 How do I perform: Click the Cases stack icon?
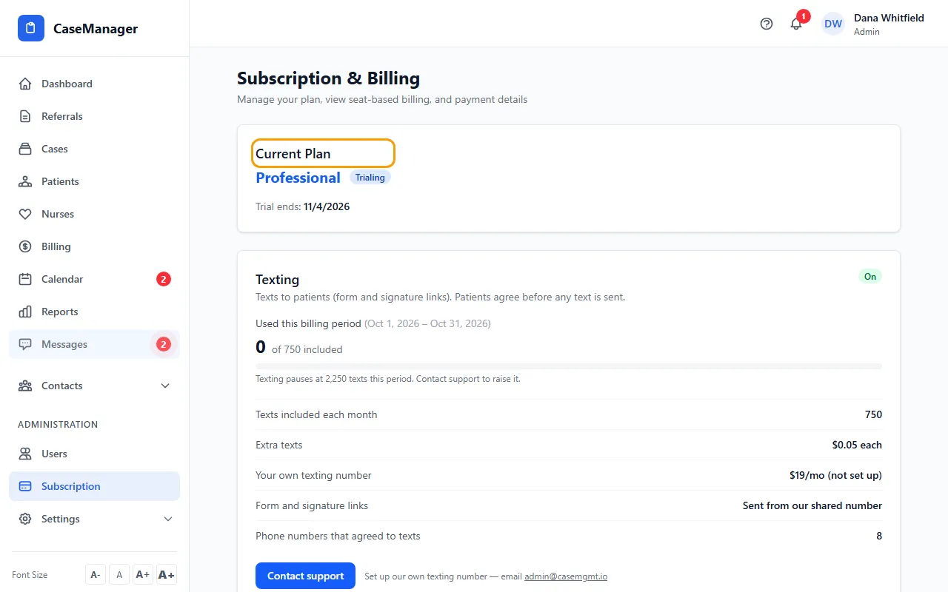click(x=25, y=149)
